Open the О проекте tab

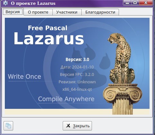[38, 12]
